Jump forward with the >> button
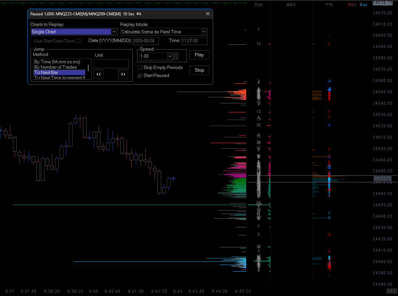The image size is (398, 296). click(123, 74)
